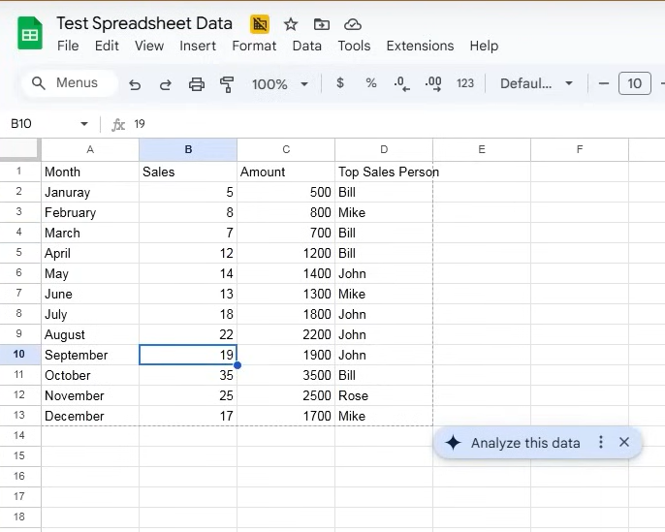Expand the Default font dropdown
665x532 pixels.
pos(537,83)
